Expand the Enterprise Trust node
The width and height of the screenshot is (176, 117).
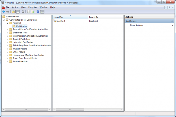pos(7,33)
